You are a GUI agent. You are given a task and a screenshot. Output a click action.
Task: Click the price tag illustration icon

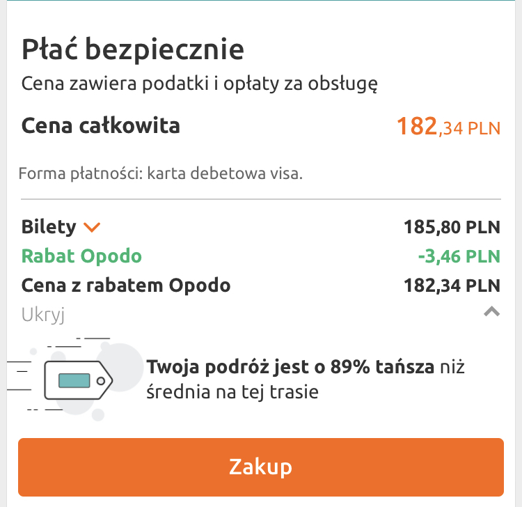pos(78,380)
